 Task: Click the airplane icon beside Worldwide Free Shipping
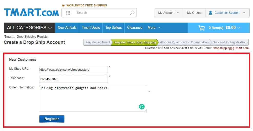click(63, 5)
